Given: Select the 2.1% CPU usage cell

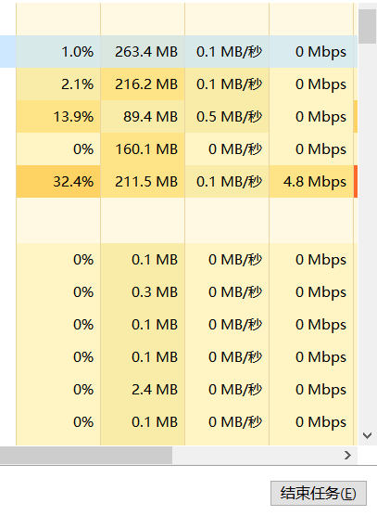Looking at the screenshot, I should click(x=58, y=84).
